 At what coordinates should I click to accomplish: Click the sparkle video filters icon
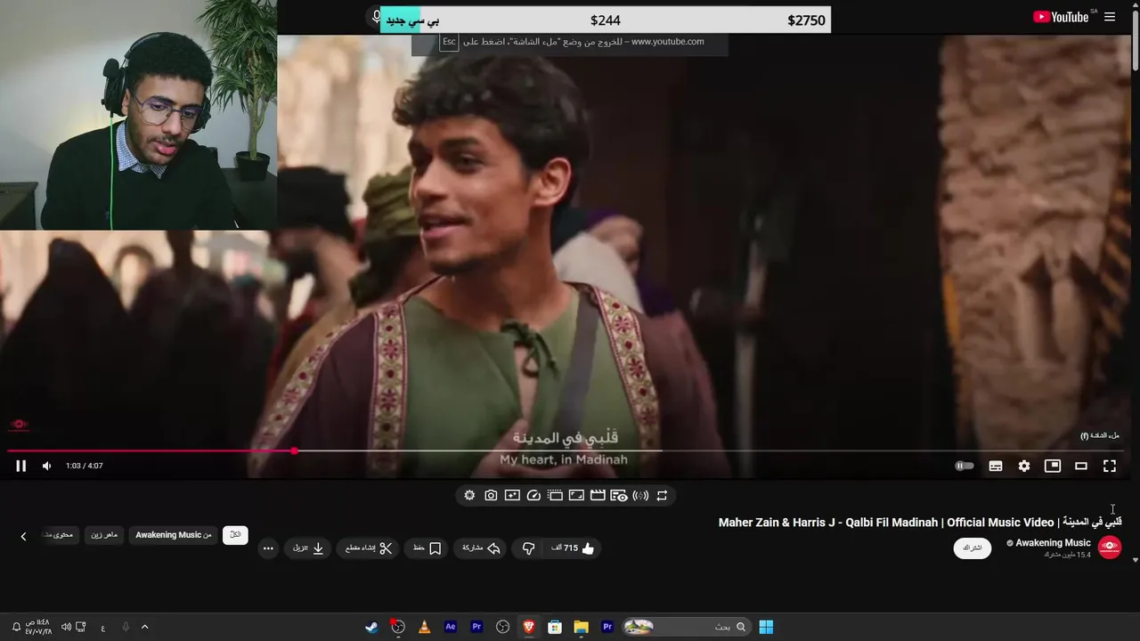tap(512, 495)
